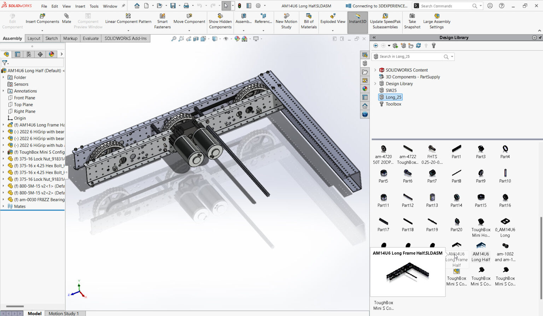This screenshot has width=543, height=316.
Task: Expand the Mates folder in feature tree
Action: 4,206
